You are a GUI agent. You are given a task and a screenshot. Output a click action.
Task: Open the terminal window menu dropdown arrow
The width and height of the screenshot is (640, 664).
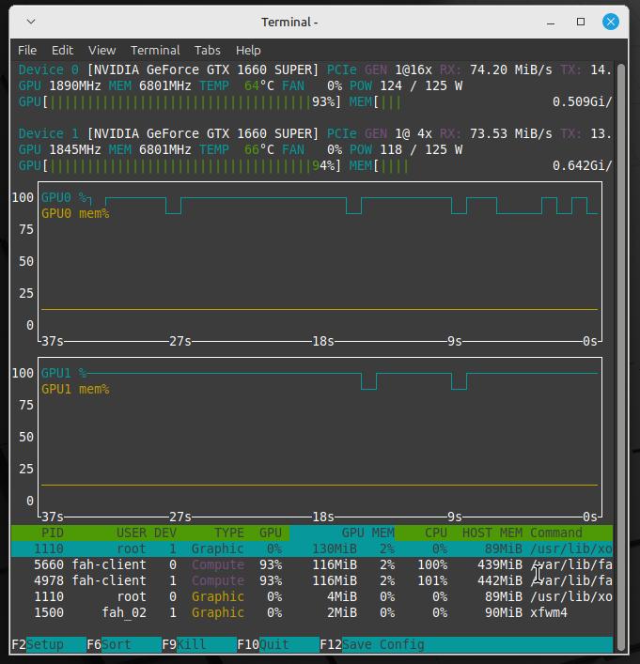pyautogui.click(x=31, y=22)
